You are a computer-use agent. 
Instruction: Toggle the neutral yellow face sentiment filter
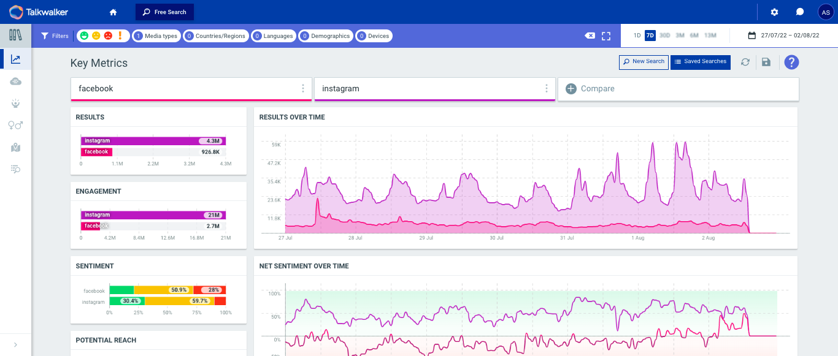pos(96,36)
